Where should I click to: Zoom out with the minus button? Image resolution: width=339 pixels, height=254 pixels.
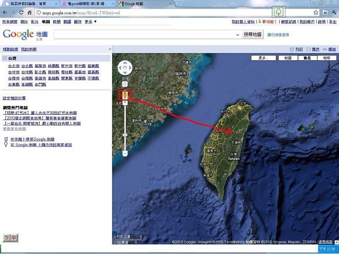(x=125, y=153)
